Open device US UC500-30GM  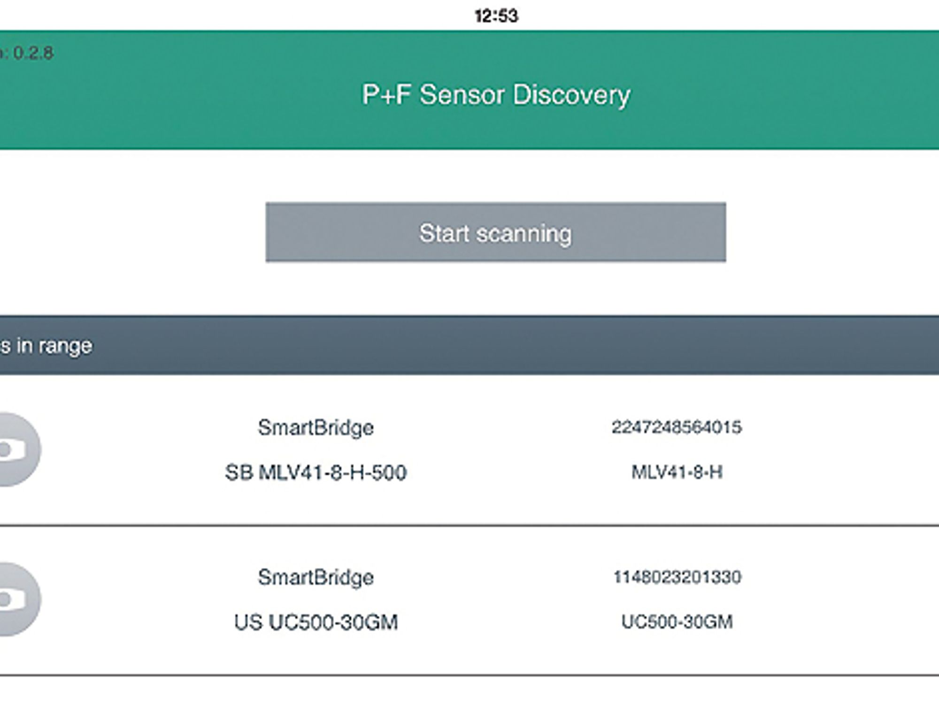coord(316,622)
